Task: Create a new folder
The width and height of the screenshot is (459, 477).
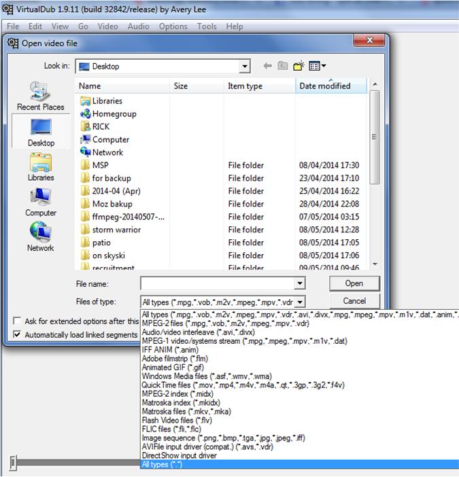Action: [x=299, y=66]
